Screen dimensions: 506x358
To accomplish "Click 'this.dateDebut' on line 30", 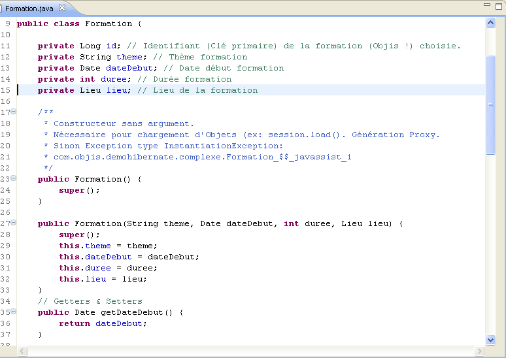I will [x=95, y=257].
